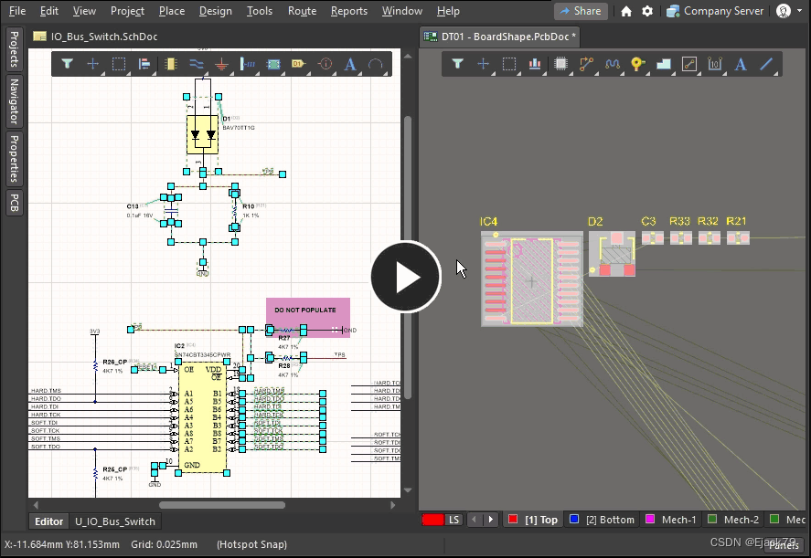The image size is (811, 558).
Task: Click the schematic selection filter icon
Action: 67,64
